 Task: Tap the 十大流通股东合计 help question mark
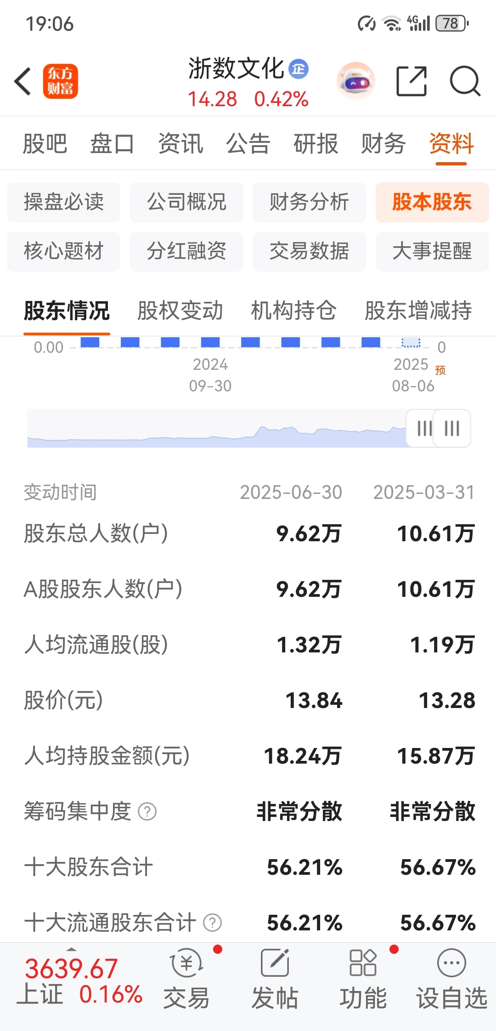click(x=213, y=922)
